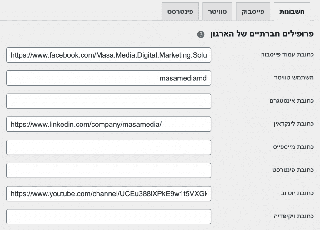Viewport: 320px width, 230px height.
Task: Click the Twitter username field with masamediamd
Action: coord(108,78)
